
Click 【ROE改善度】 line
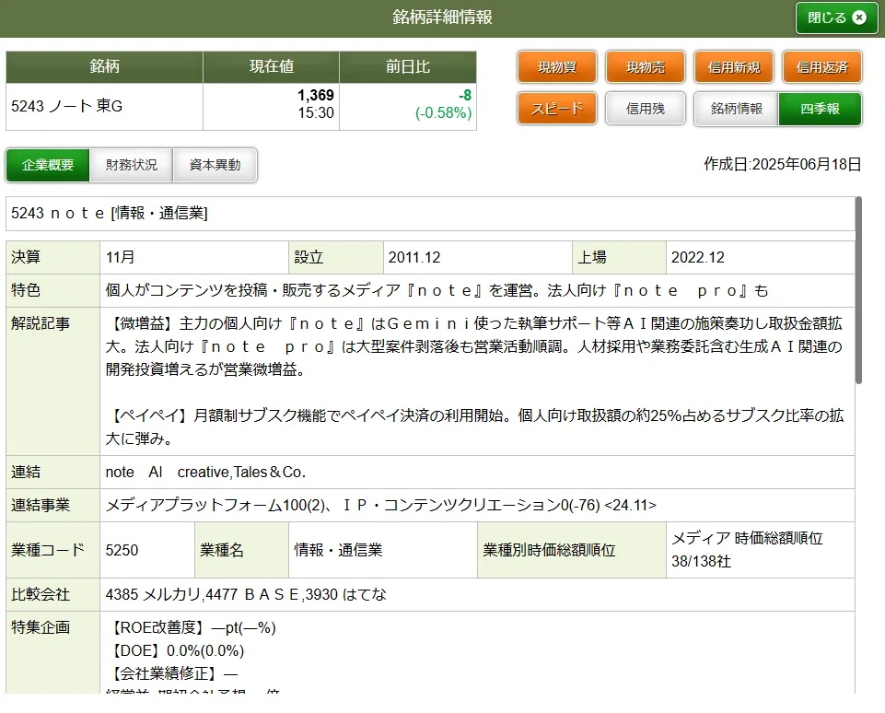point(191,627)
